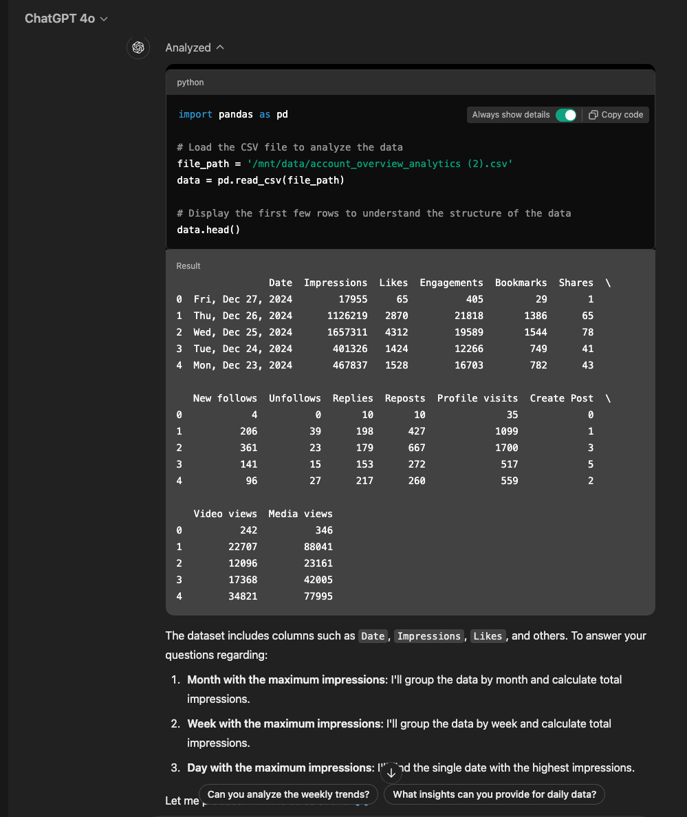Image resolution: width=687 pixels, height=817 pixels.
Task: Click the Engagements column header
Action: pyautogui.click(x=451, y=283)
